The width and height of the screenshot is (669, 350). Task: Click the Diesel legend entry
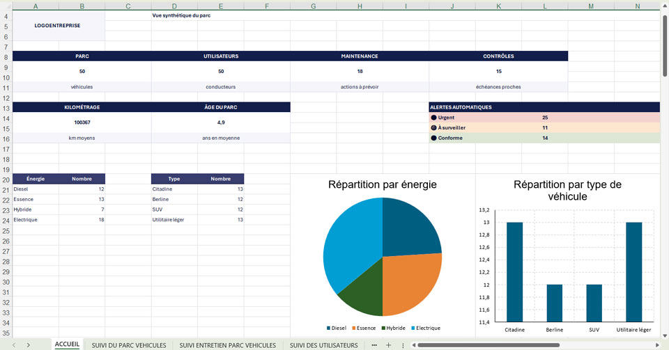(337, 328)
